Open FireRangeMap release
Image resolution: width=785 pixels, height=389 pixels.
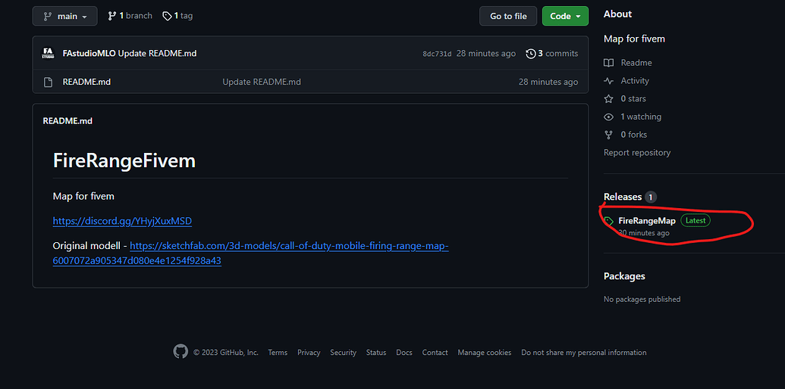(647, 221)
